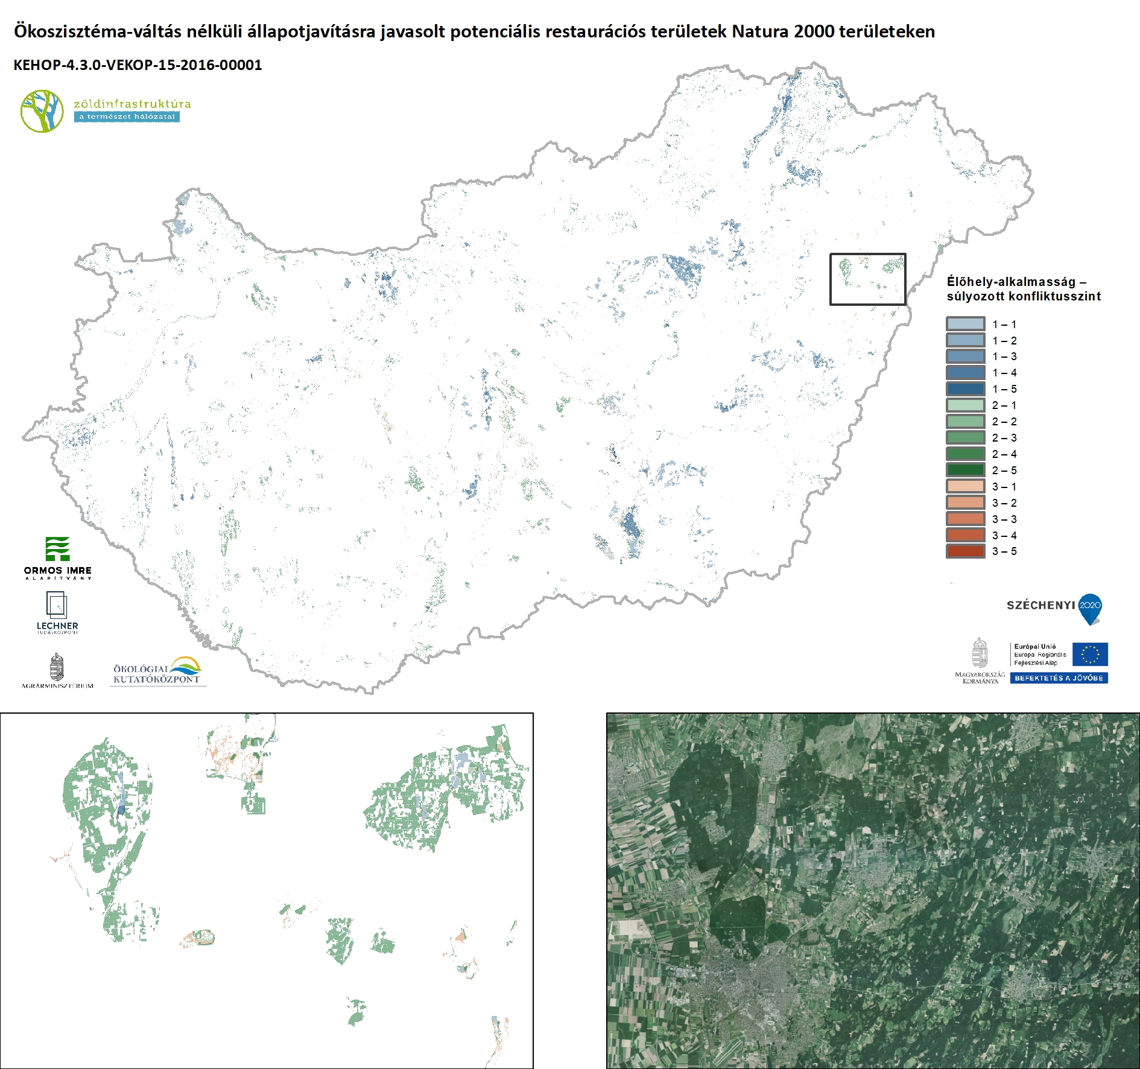Screen dimensions: 1140x1069
Task: Click the Élőhely-alkalmasság legend heading
Action: pos(1023,289)
